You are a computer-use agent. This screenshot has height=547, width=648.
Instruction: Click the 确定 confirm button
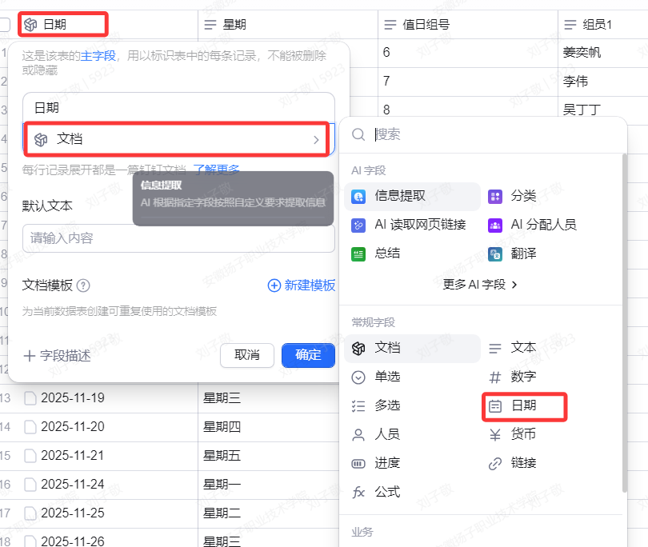(308, 355)
